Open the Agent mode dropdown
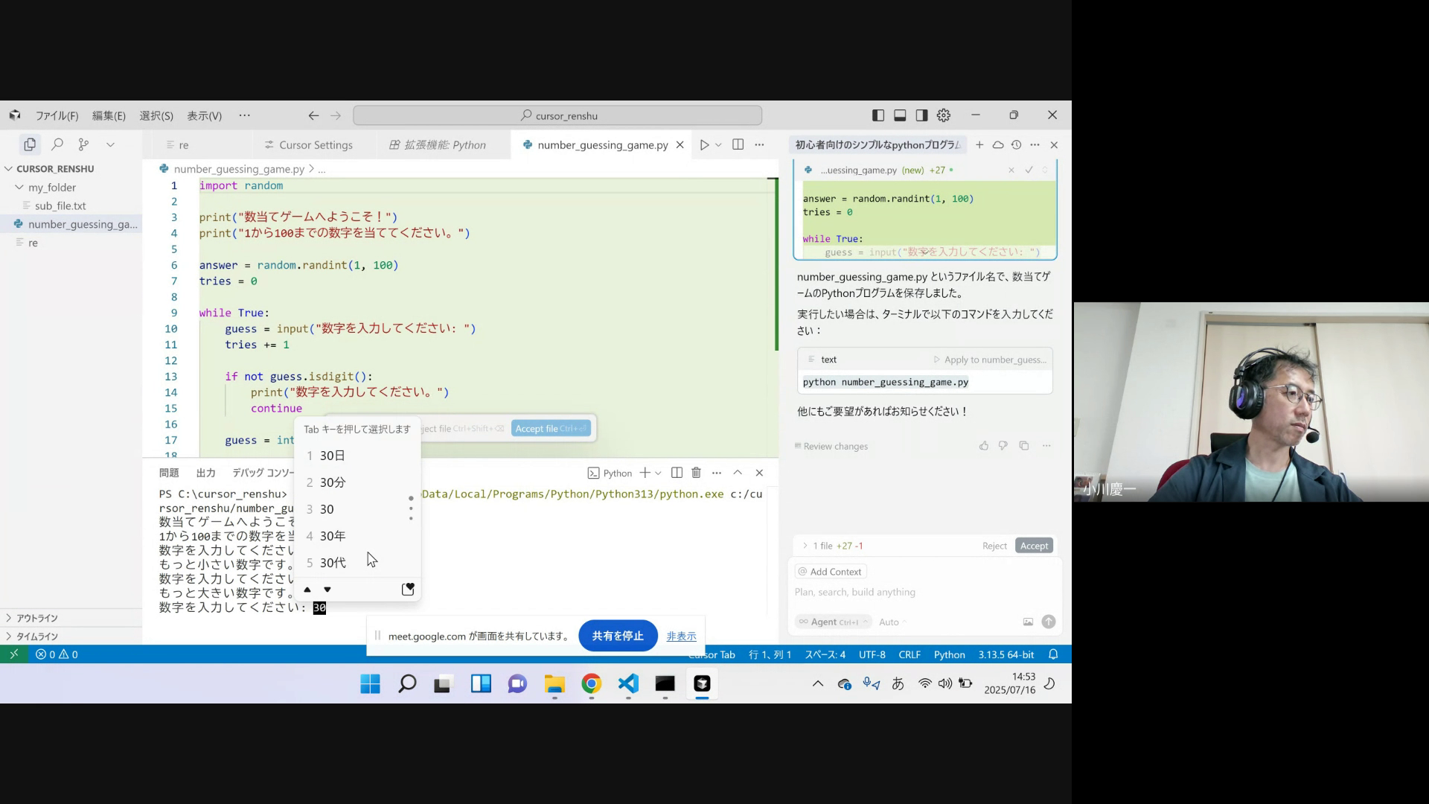The image size is (1429, 804). 833,622
